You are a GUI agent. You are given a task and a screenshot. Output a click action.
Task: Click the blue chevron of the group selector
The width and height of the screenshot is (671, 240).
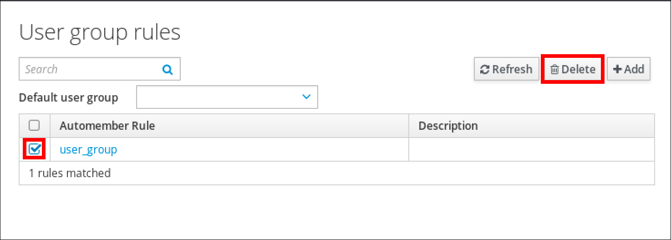306,97
